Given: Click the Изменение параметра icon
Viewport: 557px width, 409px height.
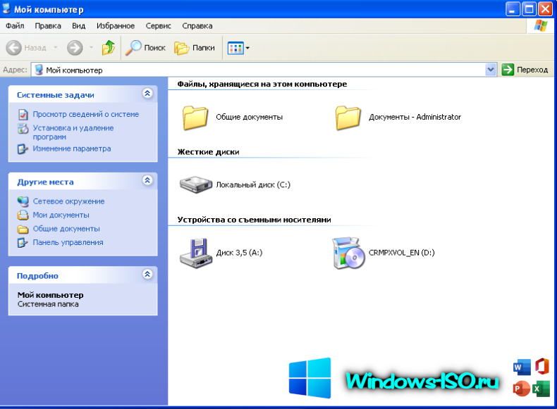Looking at the screenshot, I should 23,149.
